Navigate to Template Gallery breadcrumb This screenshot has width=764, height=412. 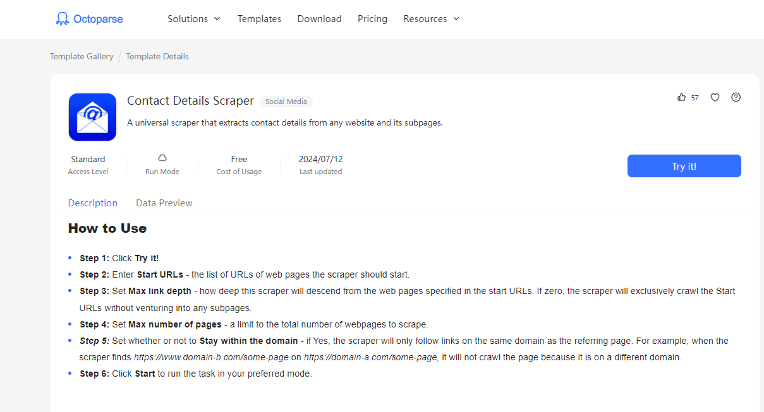pos(82,56)
